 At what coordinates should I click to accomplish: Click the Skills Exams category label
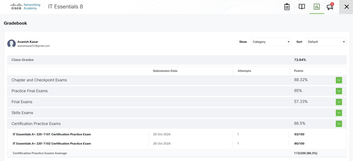point(22,113)
